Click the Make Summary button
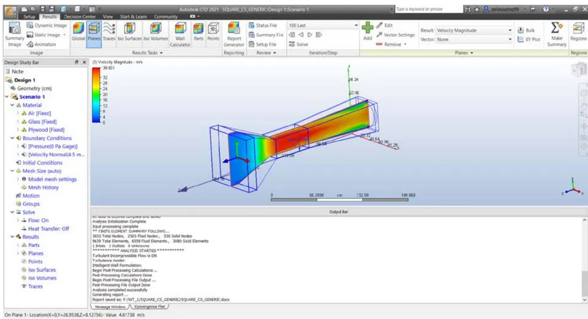The width and height of the screenshot is (588, 319). 557,34
